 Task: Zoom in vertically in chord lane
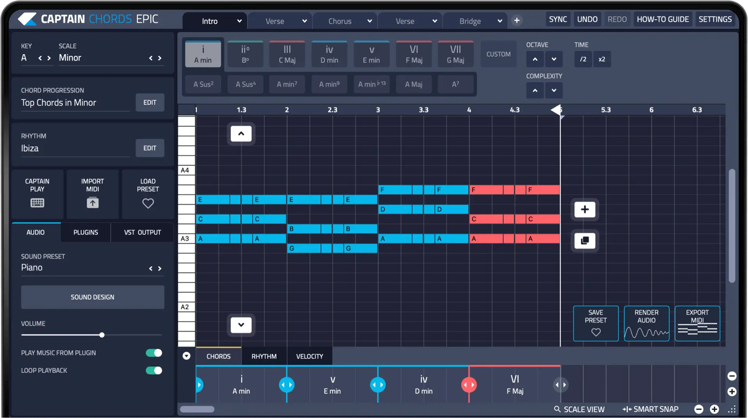click(x=732, y=391)
